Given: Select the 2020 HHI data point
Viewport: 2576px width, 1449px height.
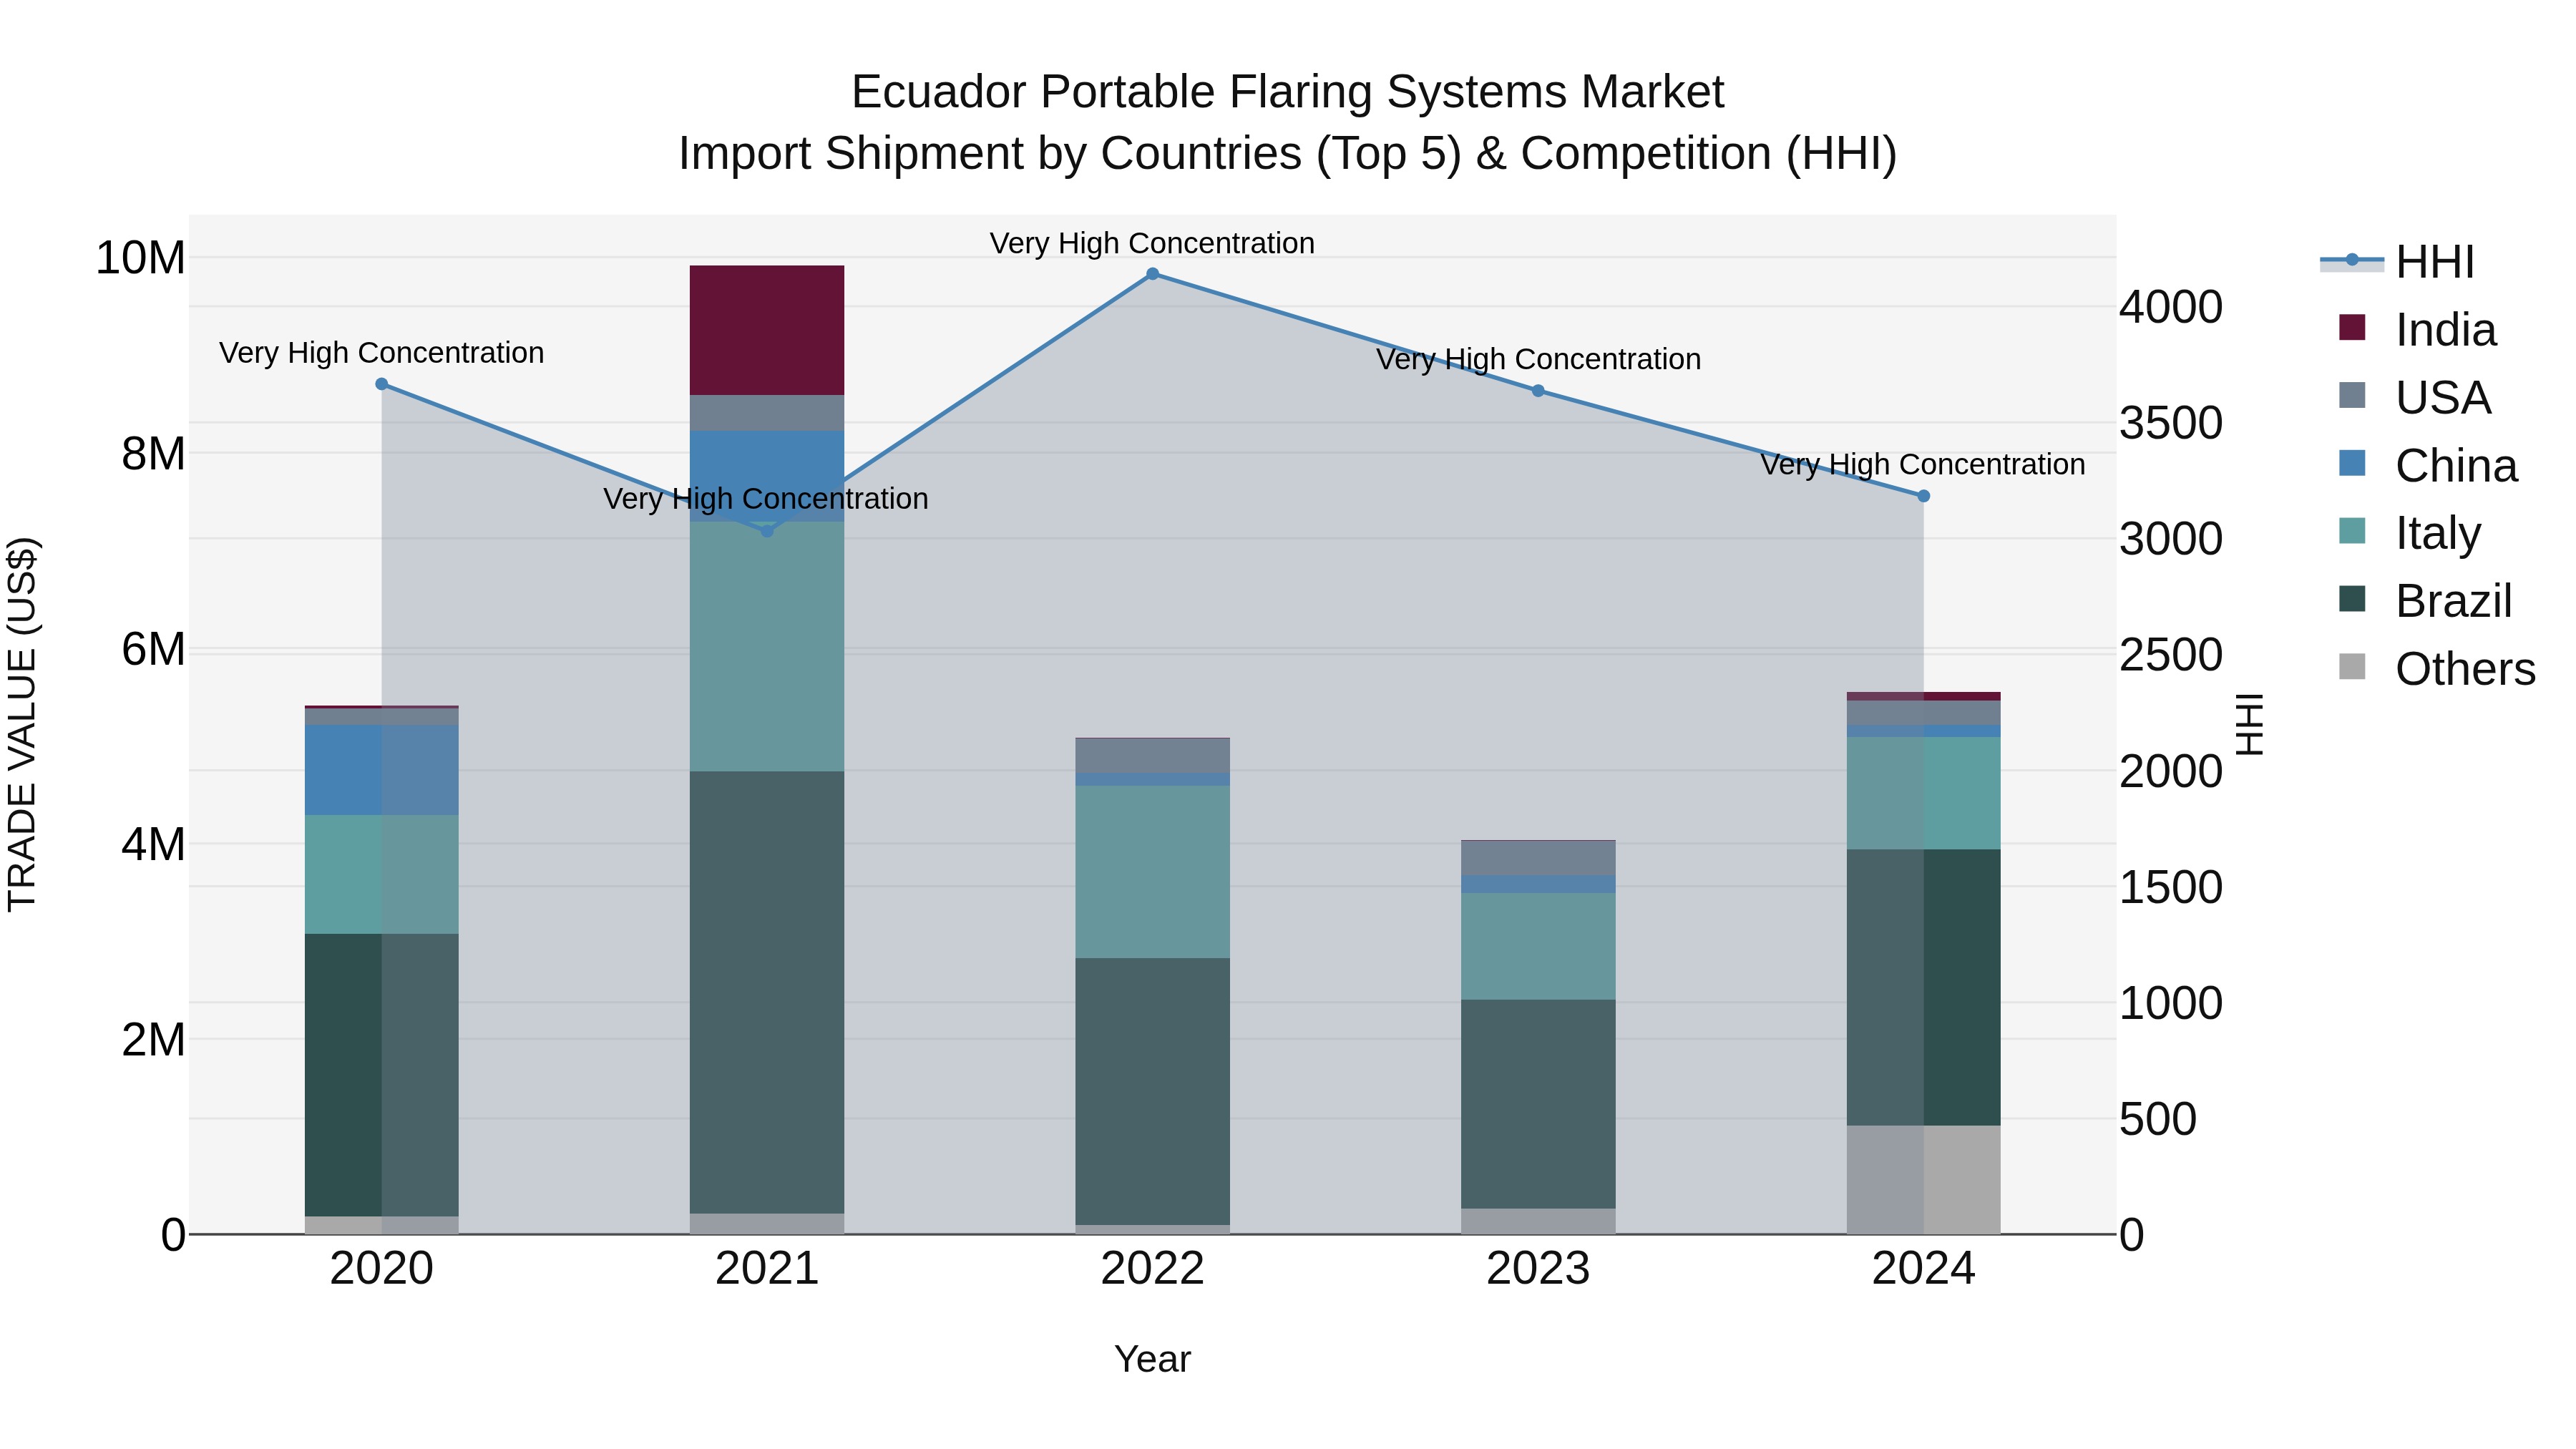Looking at the screenshot, I should pyautogui.click(x=381, y=384).
